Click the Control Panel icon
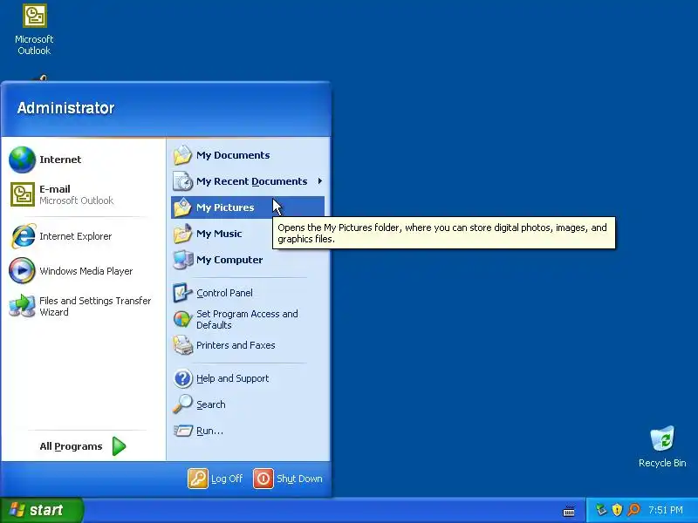Image resolution: width=698 pixels, height=523 pixels. (182, 293)
